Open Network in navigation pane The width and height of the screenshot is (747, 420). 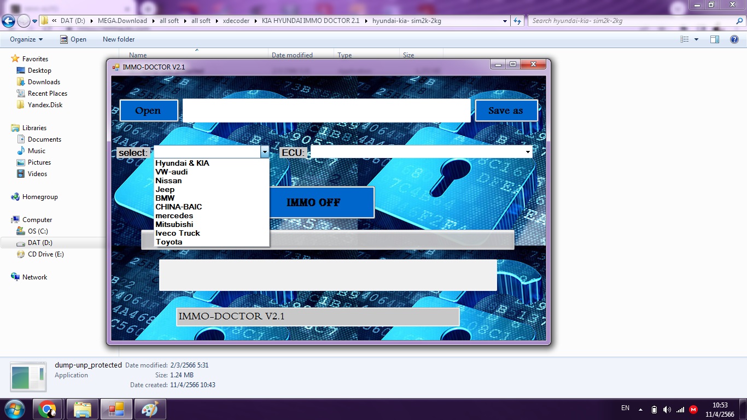pyautogui.click(x=34, y=277)
